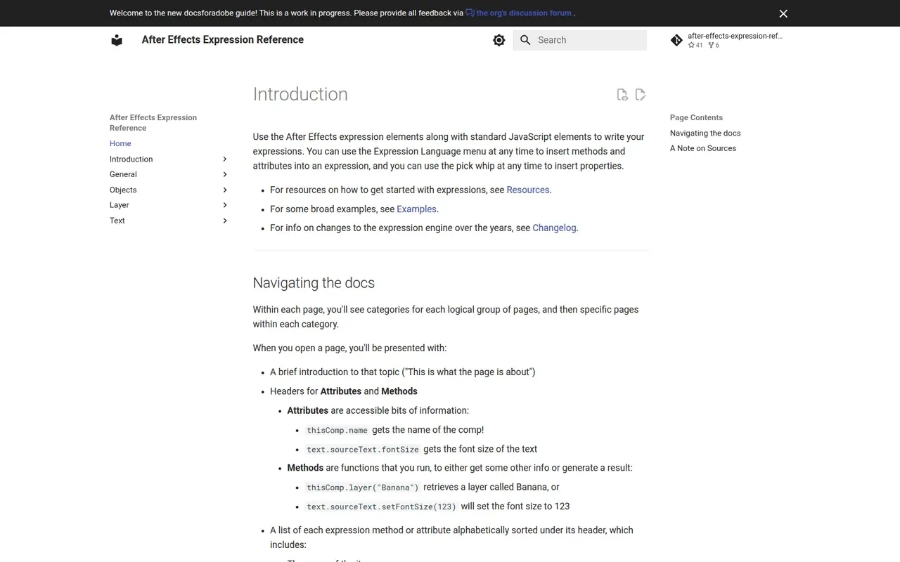Go to Home in sidebar navigation

(120, 143)
